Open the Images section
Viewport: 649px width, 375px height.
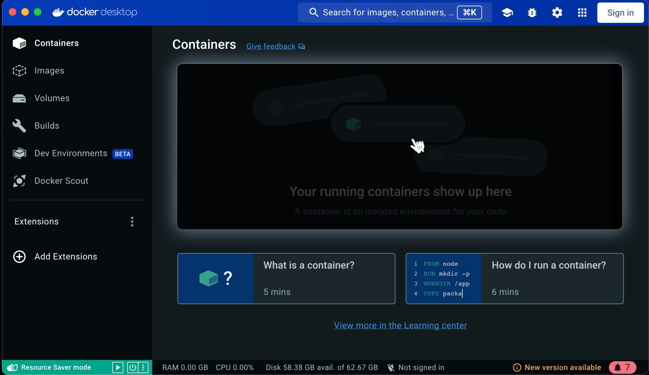[49, 71]
